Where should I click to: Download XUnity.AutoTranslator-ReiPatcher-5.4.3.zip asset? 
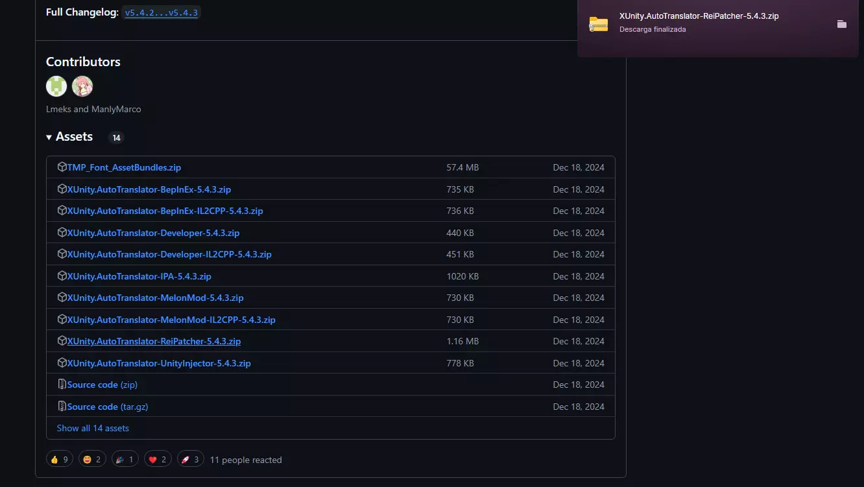[x=154, y=341]
